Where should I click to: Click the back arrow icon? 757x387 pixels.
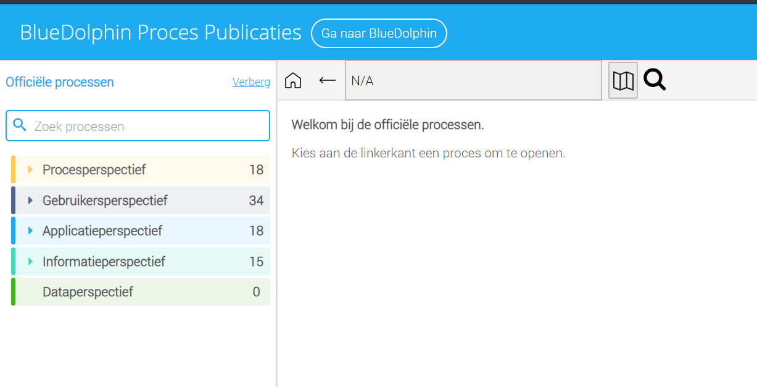click(327, 80)
